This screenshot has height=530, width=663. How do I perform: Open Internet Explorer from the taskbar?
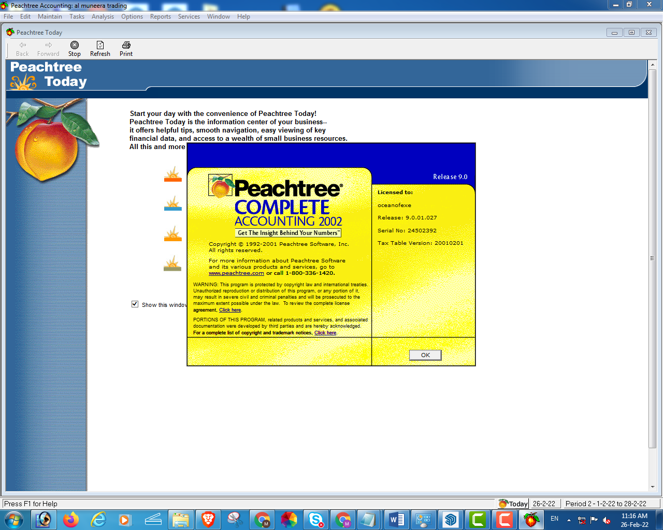[x=98, y=520]
